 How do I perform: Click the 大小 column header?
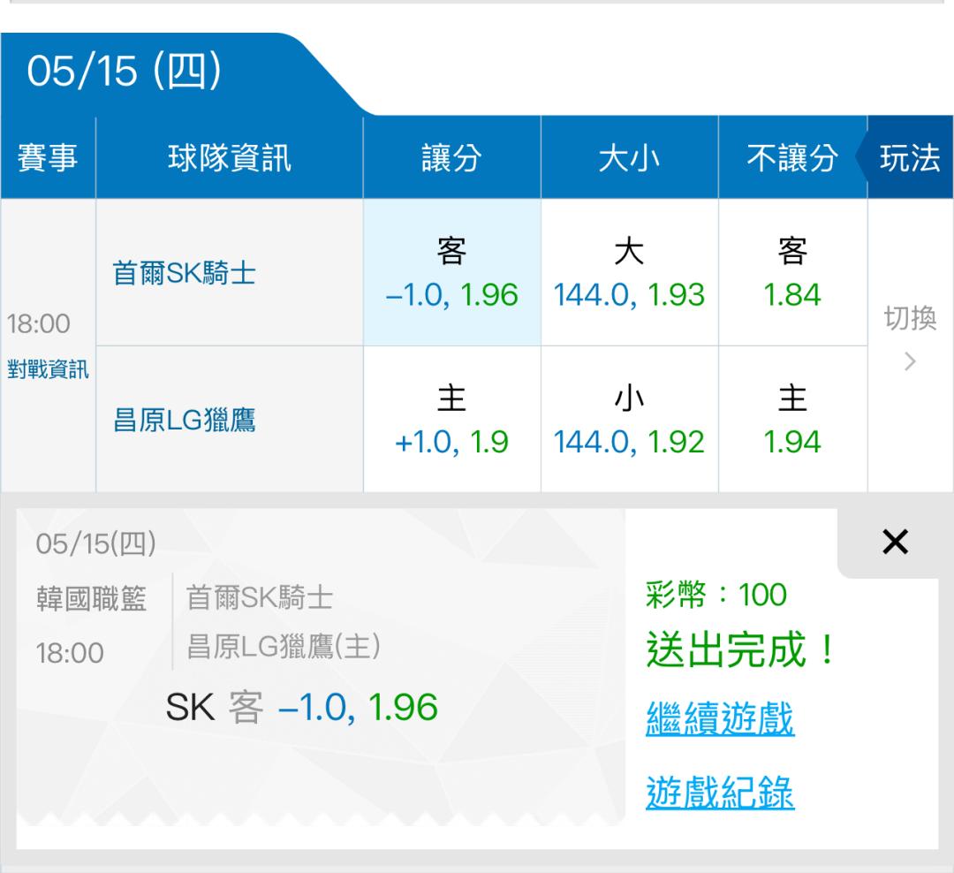coord(629,157)
